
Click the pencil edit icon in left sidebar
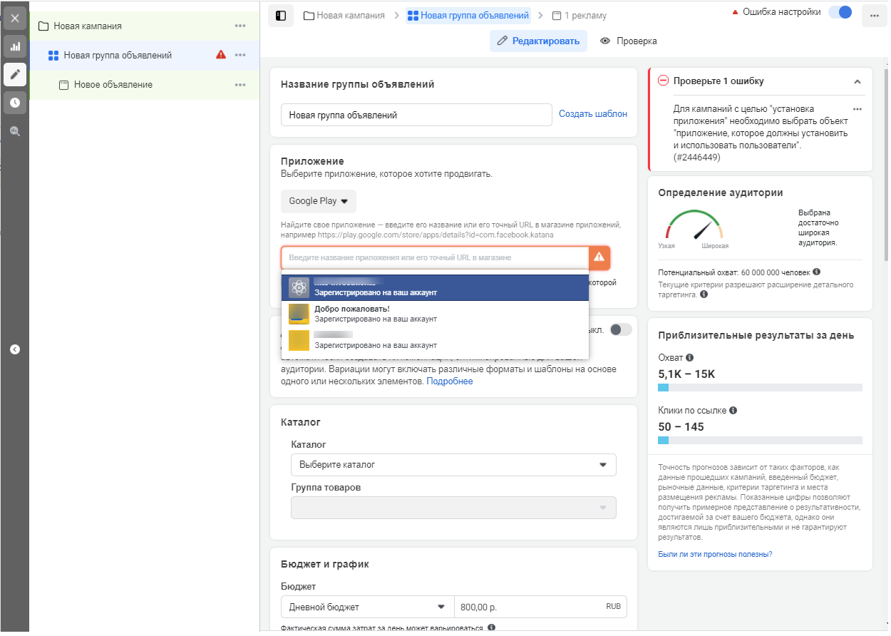[14, 74]
